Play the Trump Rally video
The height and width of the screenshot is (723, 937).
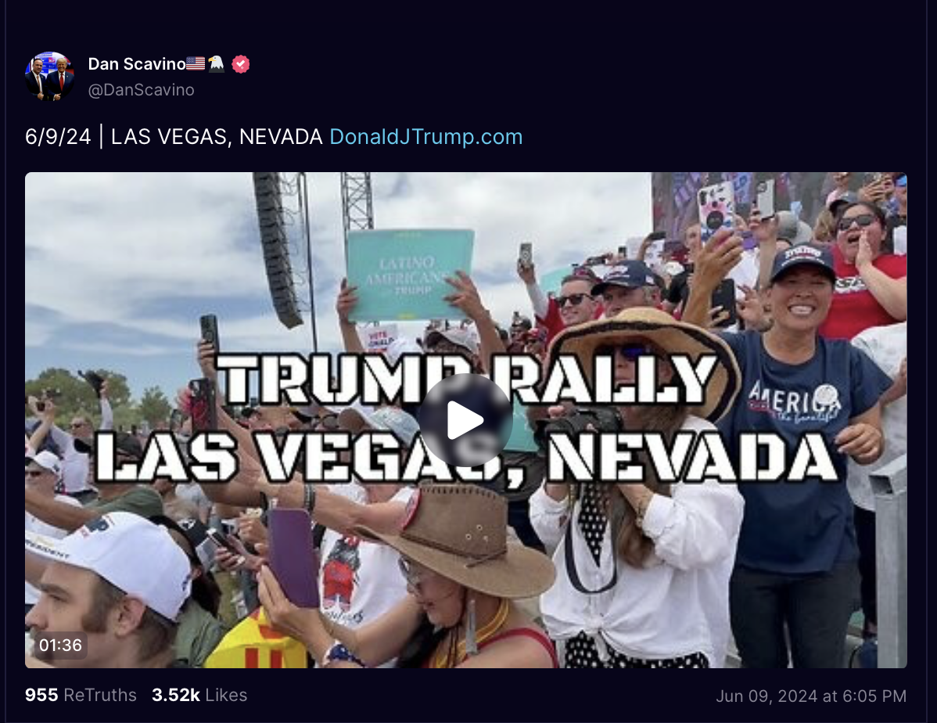(x=465, y=420)
